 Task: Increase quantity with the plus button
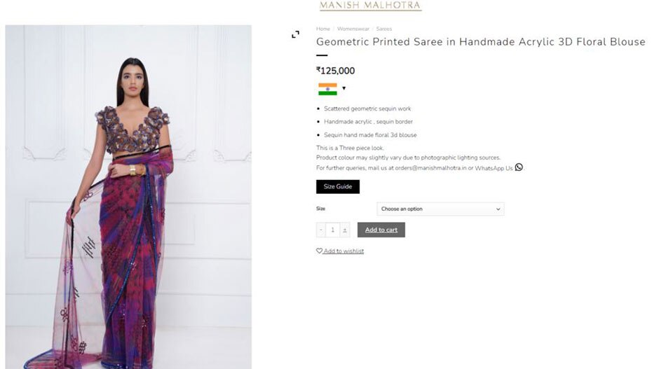click(x=344, y=230)
